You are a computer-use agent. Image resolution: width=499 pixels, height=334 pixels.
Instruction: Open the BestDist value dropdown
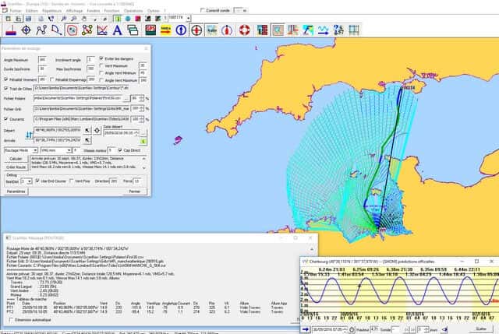click(x=31, y=181)
